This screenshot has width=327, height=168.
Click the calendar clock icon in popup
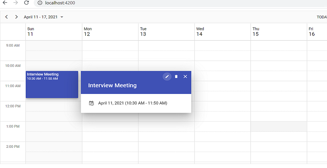click(x=91, y=103)
